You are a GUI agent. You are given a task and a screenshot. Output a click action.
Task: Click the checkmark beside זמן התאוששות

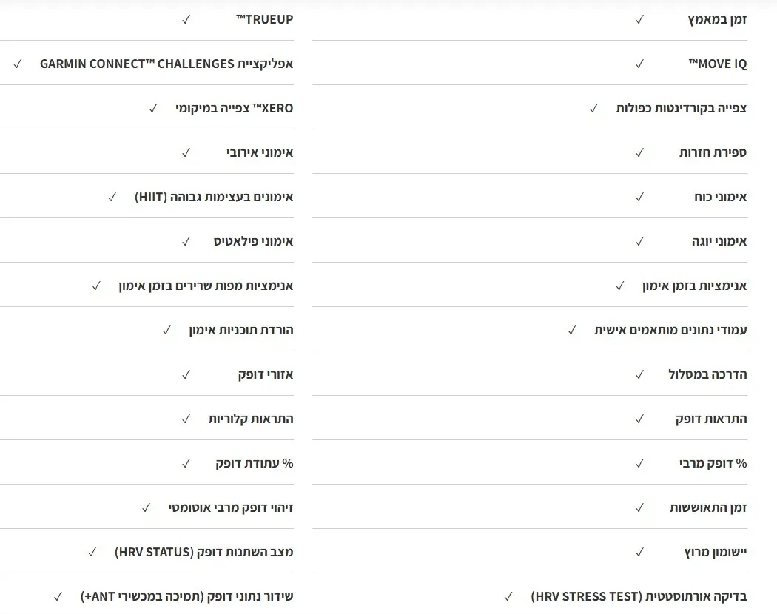[640, 507]
